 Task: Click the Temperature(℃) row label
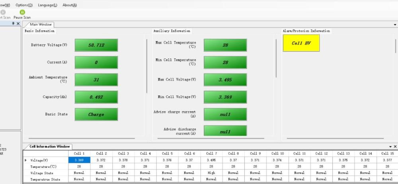click(x=44, y=167)
